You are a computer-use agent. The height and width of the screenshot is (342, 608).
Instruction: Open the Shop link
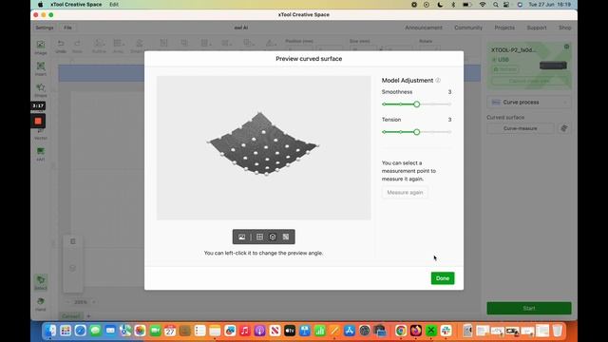point(565,28)
